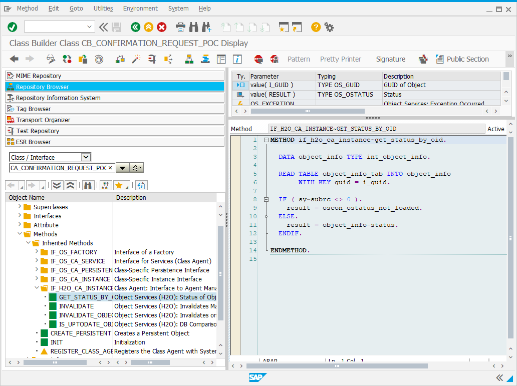Expand the Attribute folder
The width and height of the screenshot is (517, 386).
click(x=20, y=224)
